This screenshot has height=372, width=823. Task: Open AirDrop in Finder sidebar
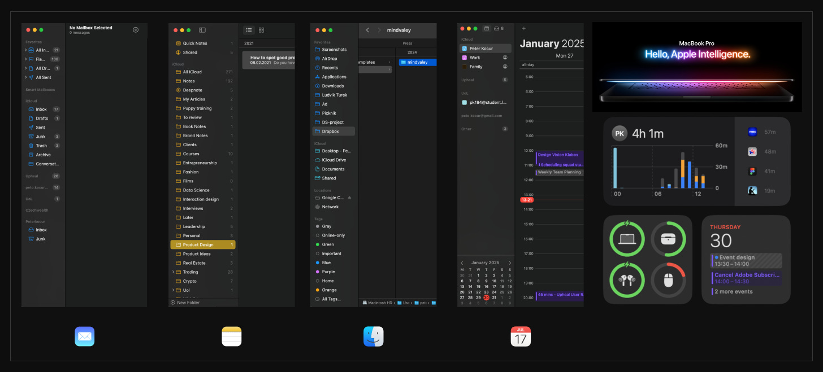click(x=333, y=59)
